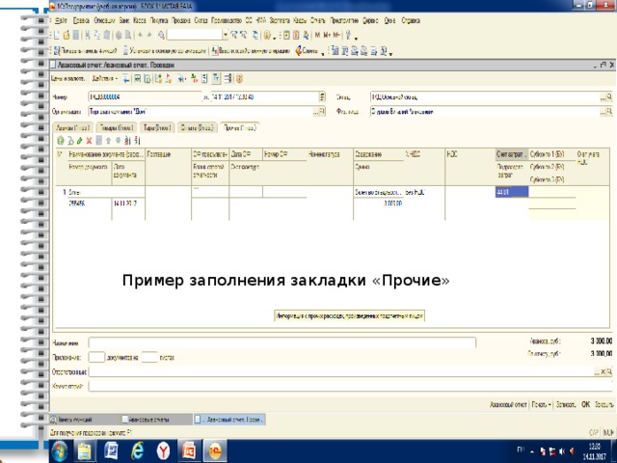Click the OK button
Viewport: 617px width, 463px height.
(585, 404)
